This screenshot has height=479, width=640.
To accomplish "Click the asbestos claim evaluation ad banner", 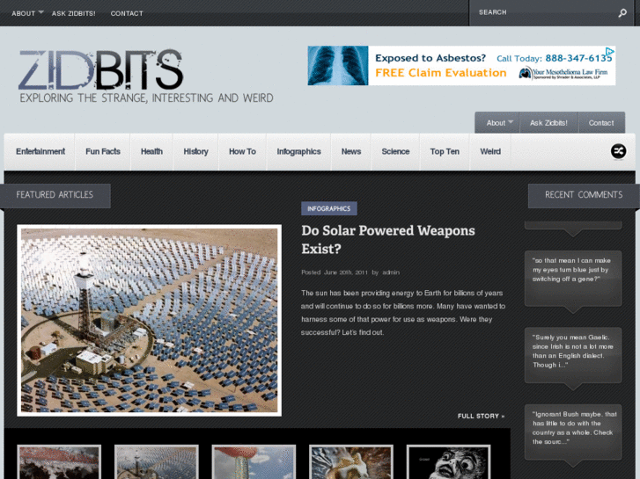I will point(461,66).
